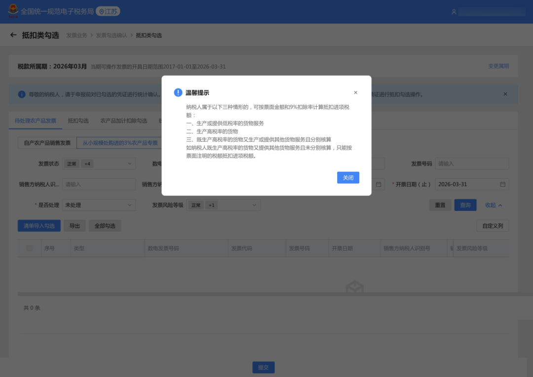
Task: Click the 类型 column header
Action: pos(108,249)
